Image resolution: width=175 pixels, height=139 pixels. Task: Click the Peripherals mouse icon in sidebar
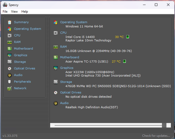(9, 82)
